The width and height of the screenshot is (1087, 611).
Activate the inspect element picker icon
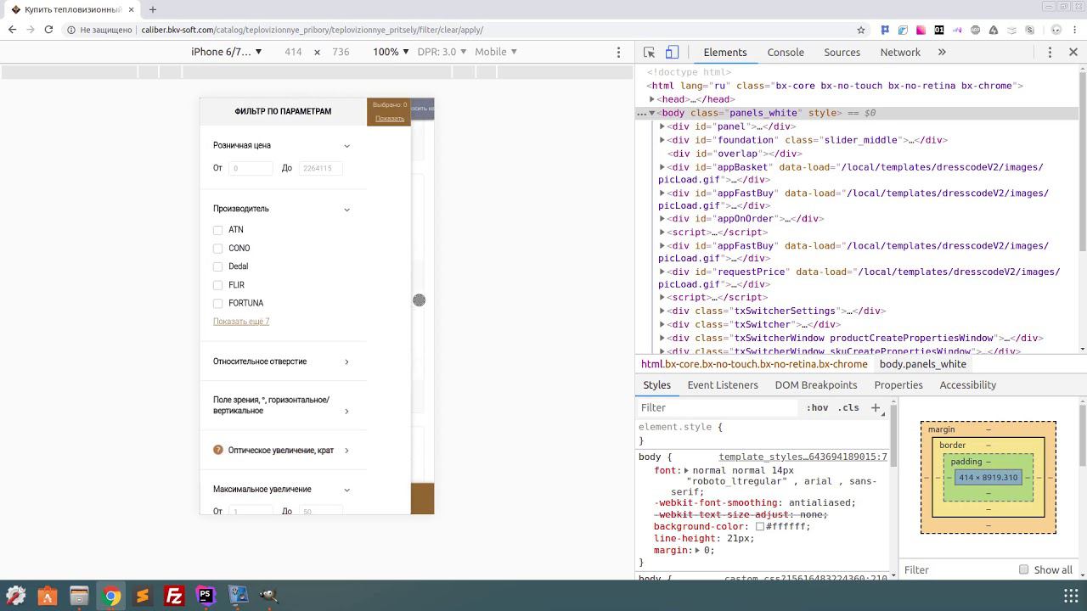click(x=650, y=52)
